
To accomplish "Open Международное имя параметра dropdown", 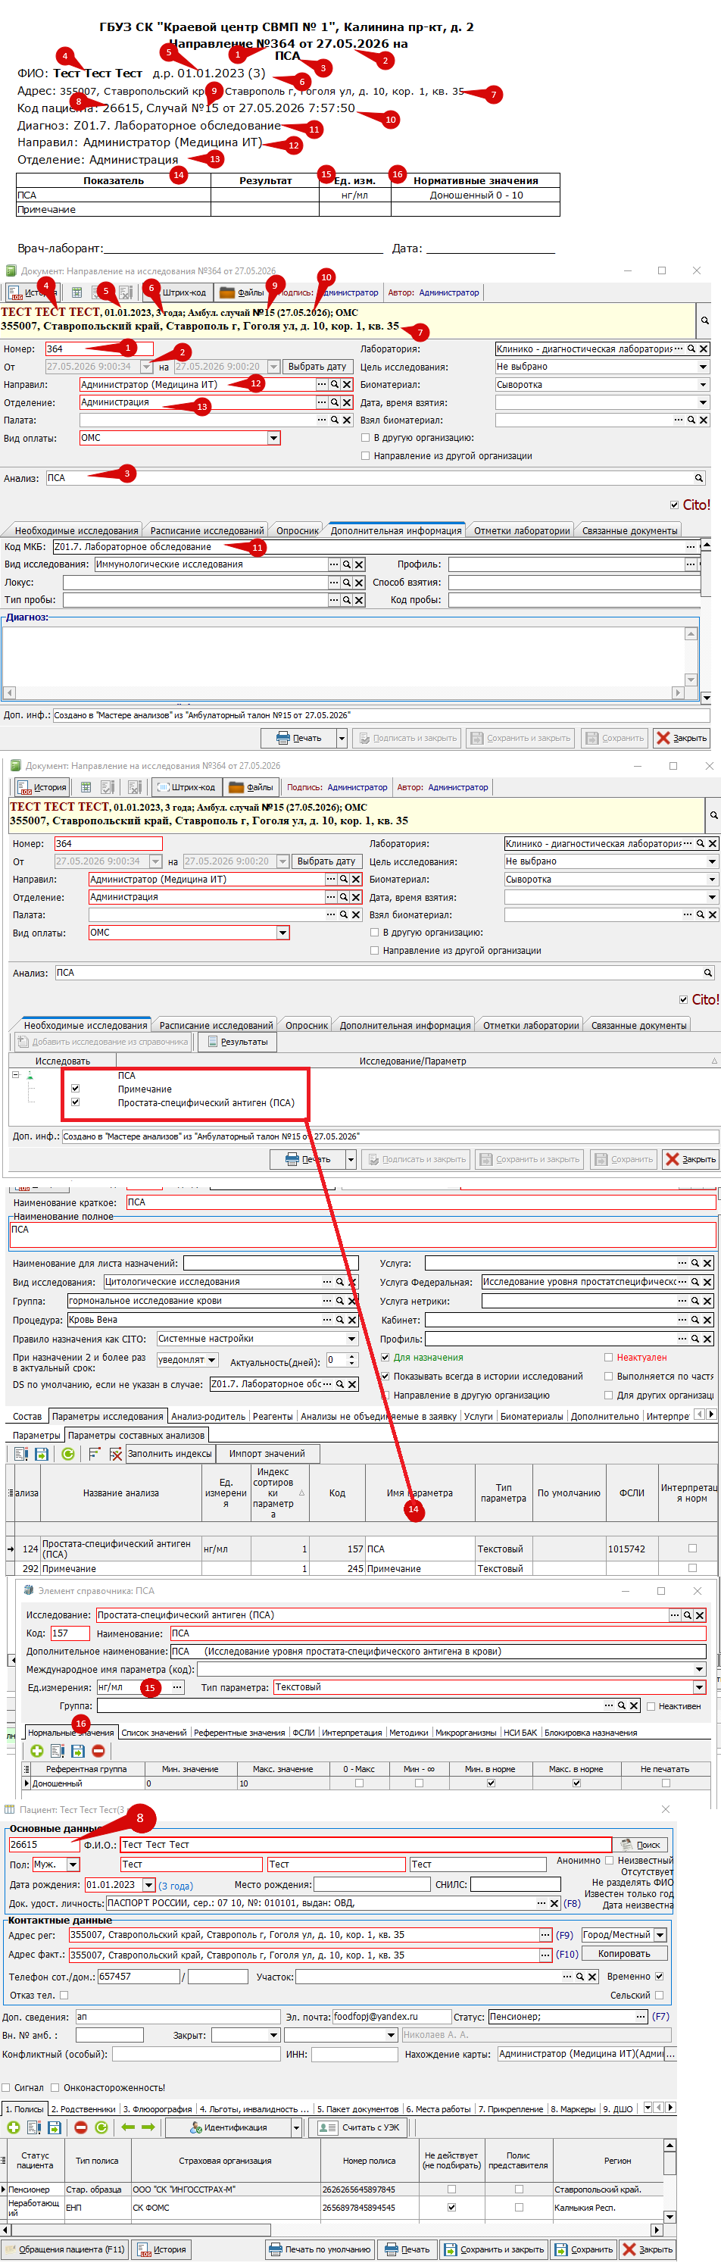I will click(x=700, y=1669).
